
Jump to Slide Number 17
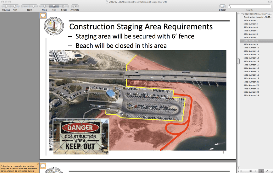tap(251, 72)
